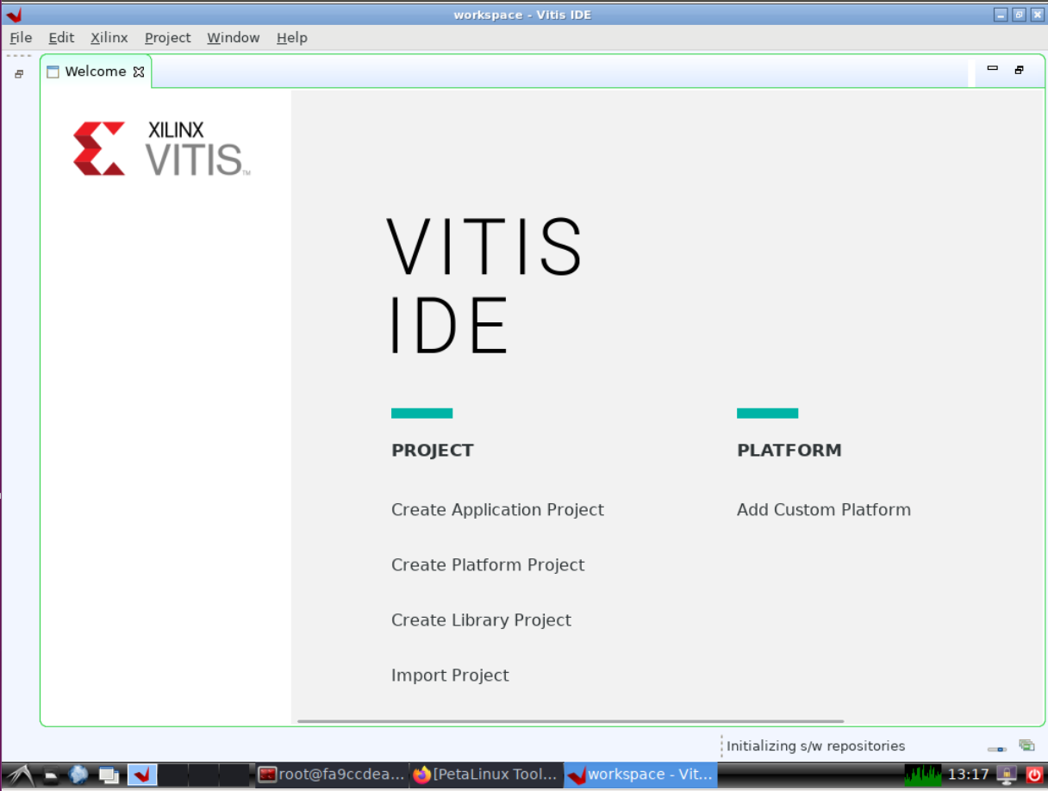Click Create Platform Project link

pyautogui.click(x=488, y=564)
